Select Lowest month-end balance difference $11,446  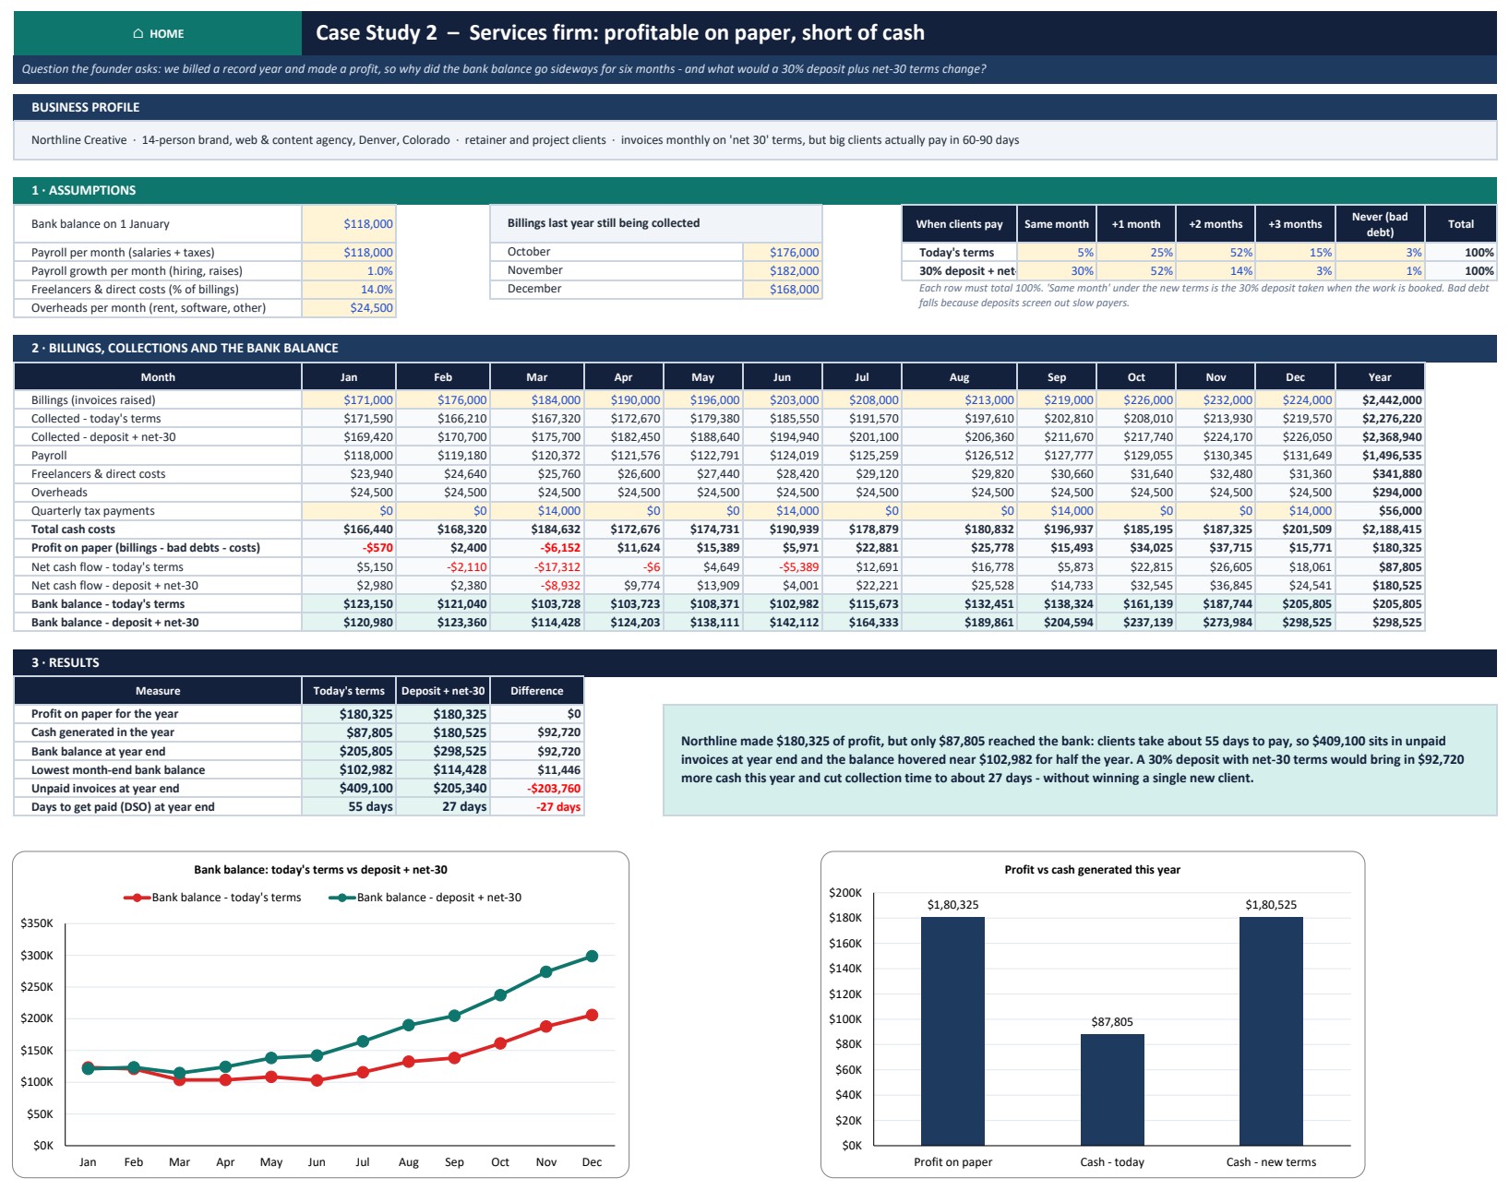click(x=537, y=770)
